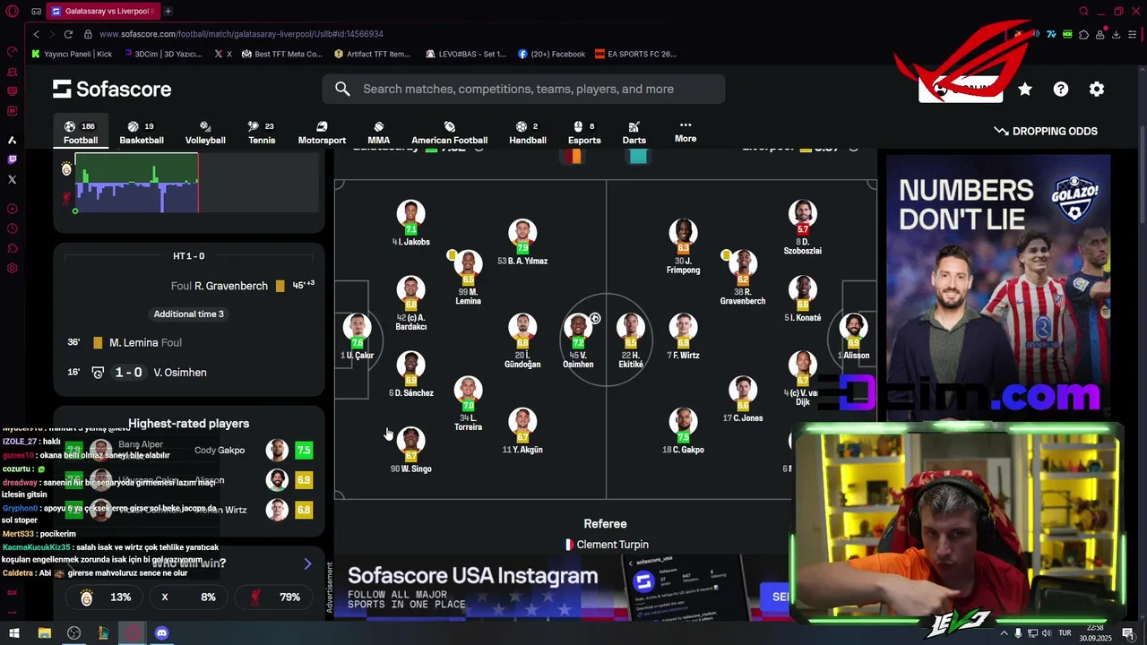Image resolution: width=1147 pixels, height=645 pixels.
Task: Click the page vertical scrollbar
Action: [1143, 175]
